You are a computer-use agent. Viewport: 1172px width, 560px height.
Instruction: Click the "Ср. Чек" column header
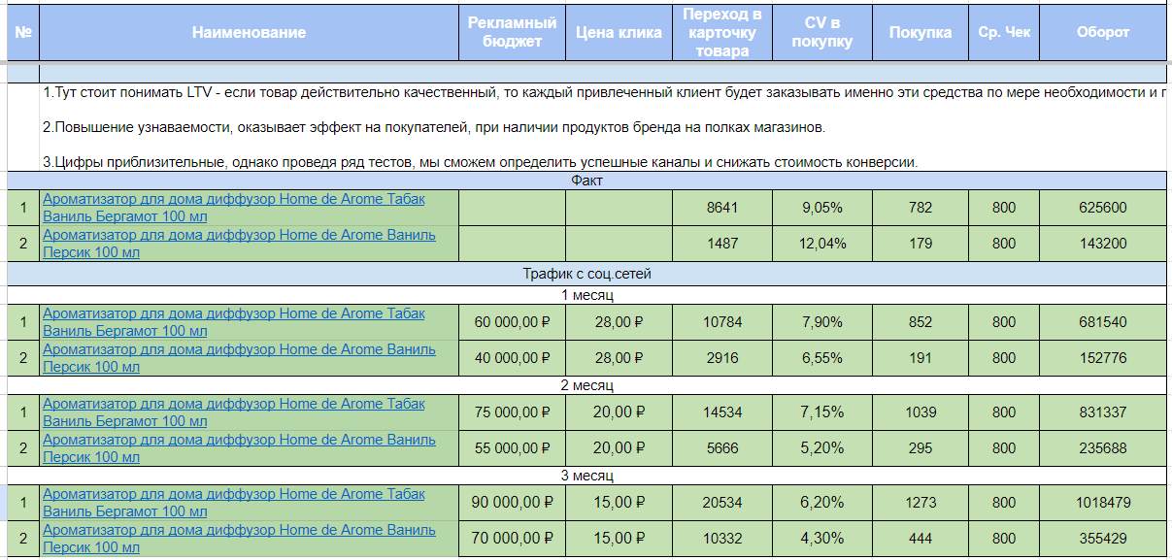[x=1004, y=33]
